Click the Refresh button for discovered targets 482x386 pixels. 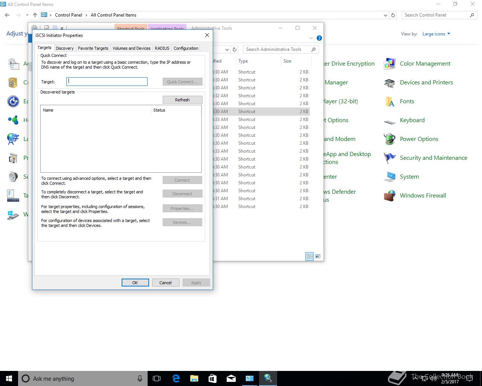tap(182, 100)
